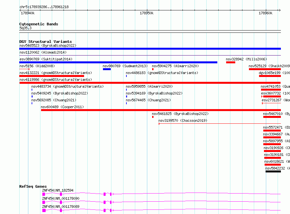Image resolution: width=290 pixels, height=214 pixels.
Task: Click the chr5:178939286..178961218 coordinates text
Action: (44, 7)
